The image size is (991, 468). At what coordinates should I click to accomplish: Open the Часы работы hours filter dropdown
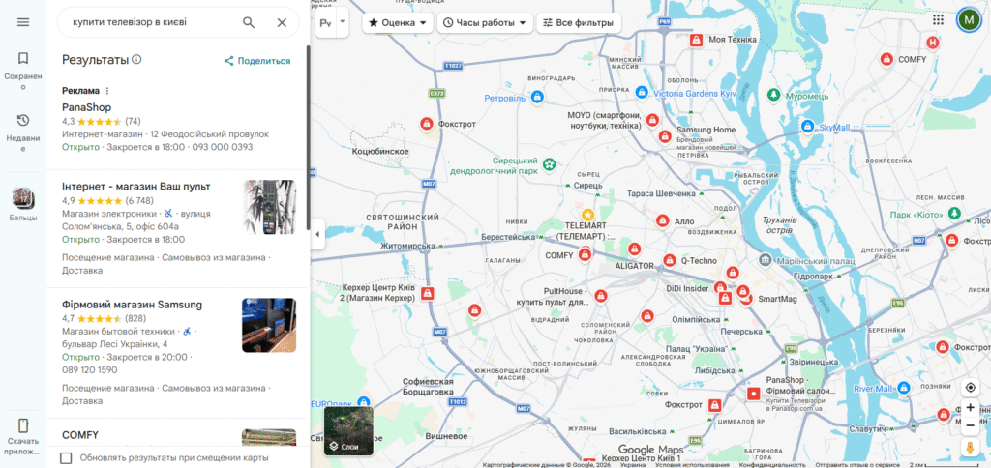click(x=485, y=23)
